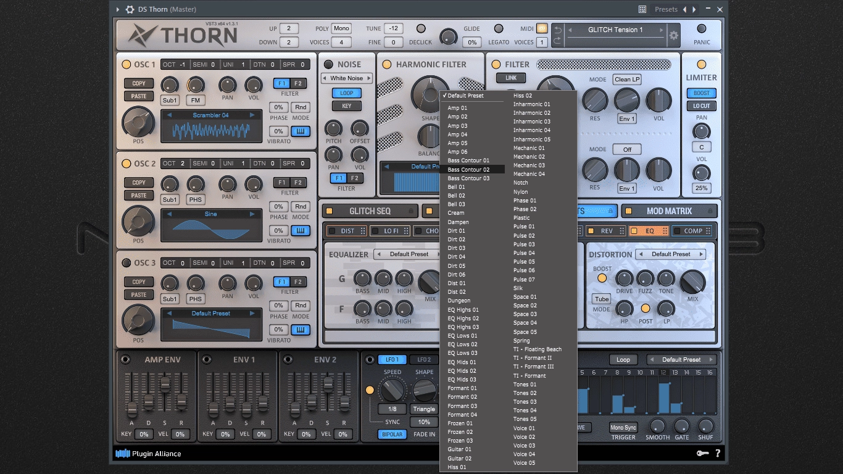The image size is (843, 474).
Task: Enable the DIST effect checkbox
Action: 332,231
